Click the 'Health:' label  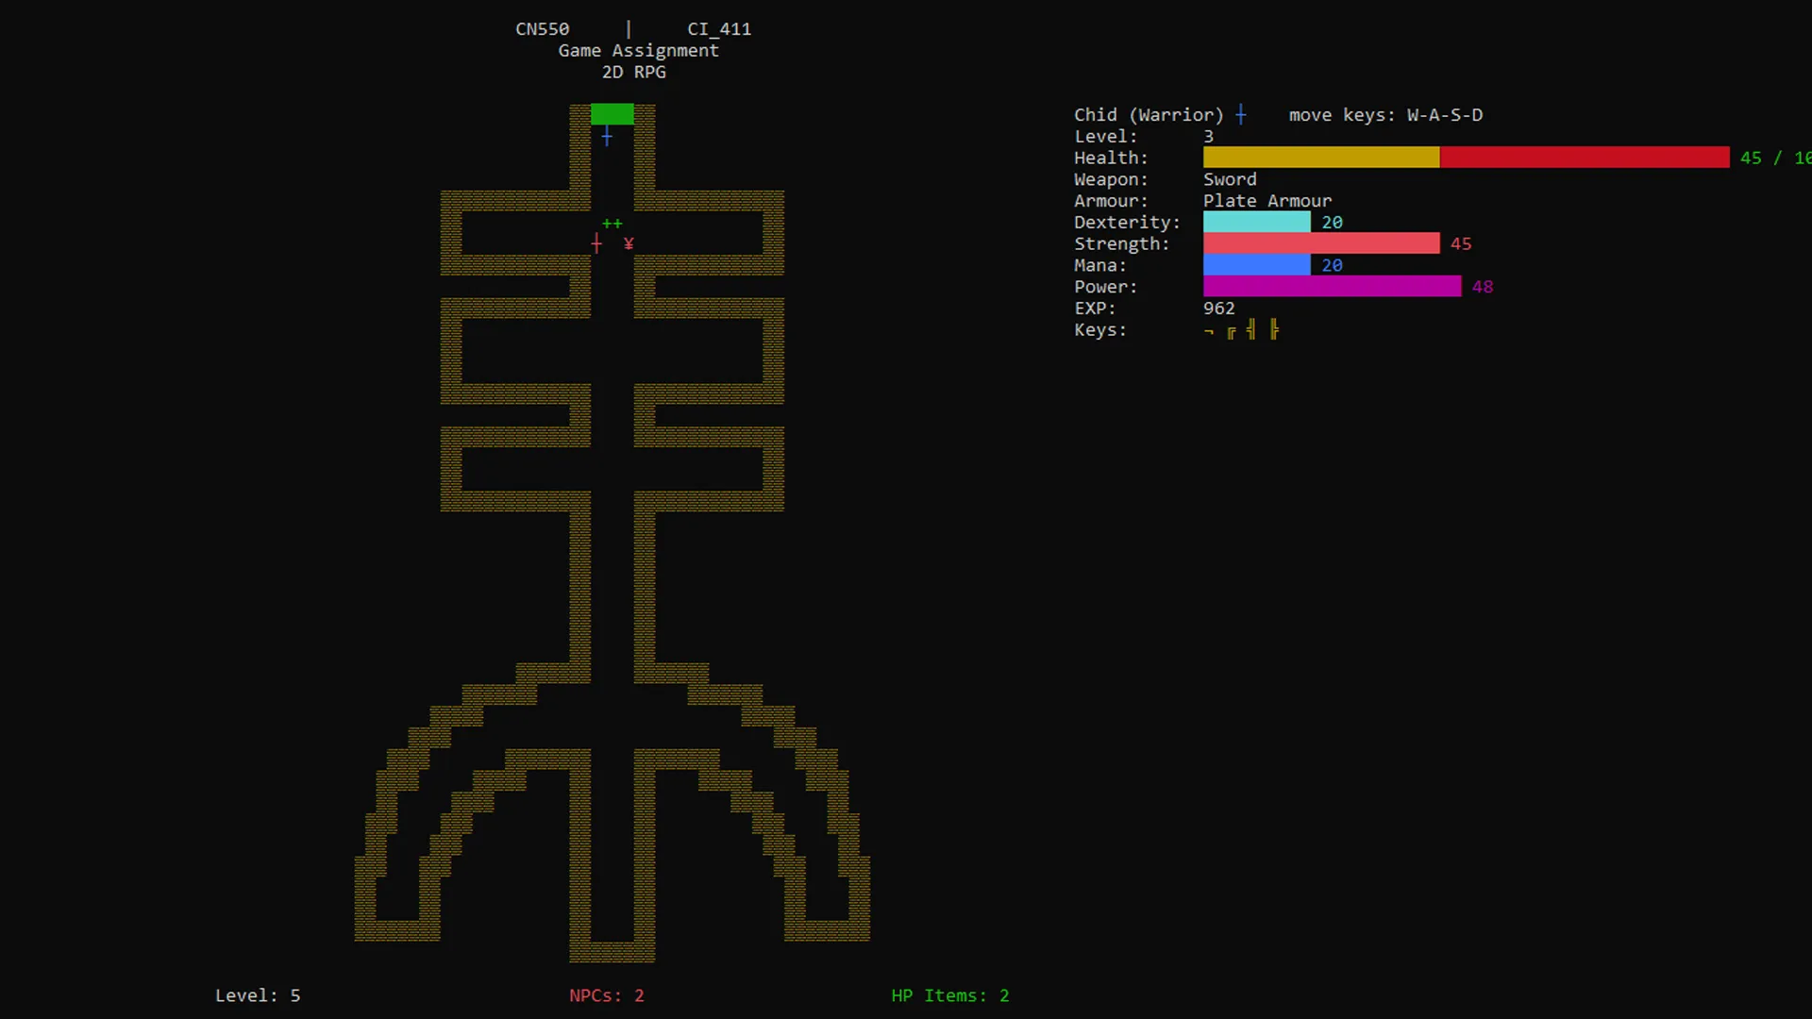1111,159
